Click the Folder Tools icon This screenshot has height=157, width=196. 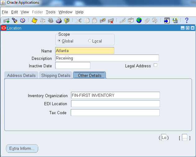[x=155, y=20]
